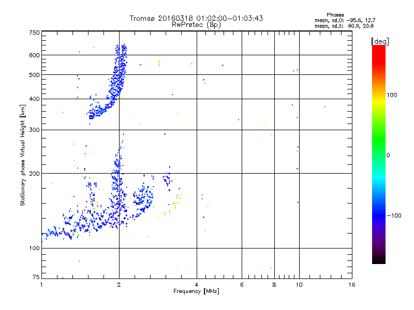Click the '[deg]' colorbar unit label
This screenshot has width=414, height=310.
tap(380, 41)
